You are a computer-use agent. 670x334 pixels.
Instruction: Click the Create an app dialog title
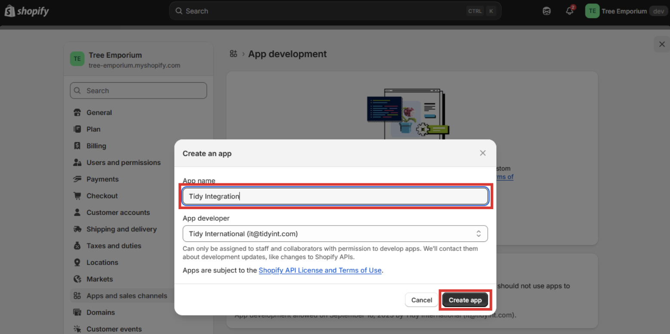[x=207, y=153]
